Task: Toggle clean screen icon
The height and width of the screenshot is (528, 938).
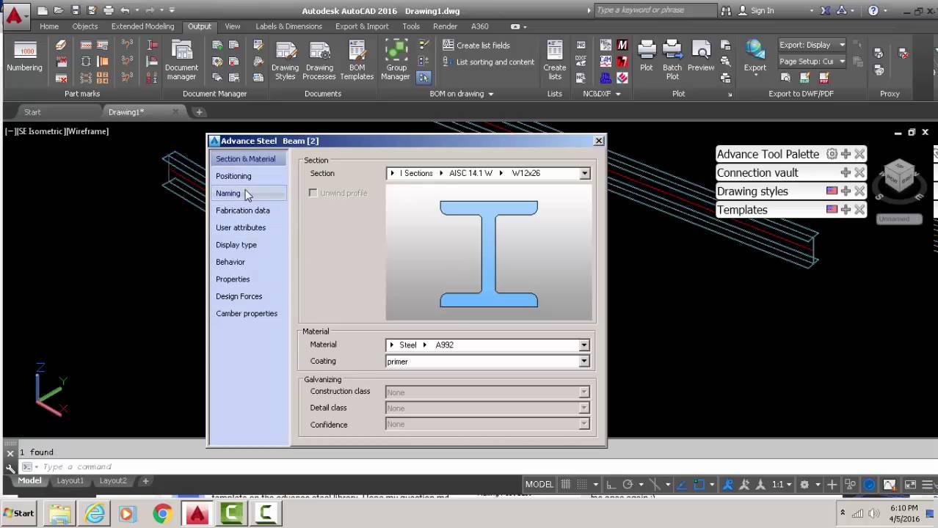Action: (x=910, y=485)
